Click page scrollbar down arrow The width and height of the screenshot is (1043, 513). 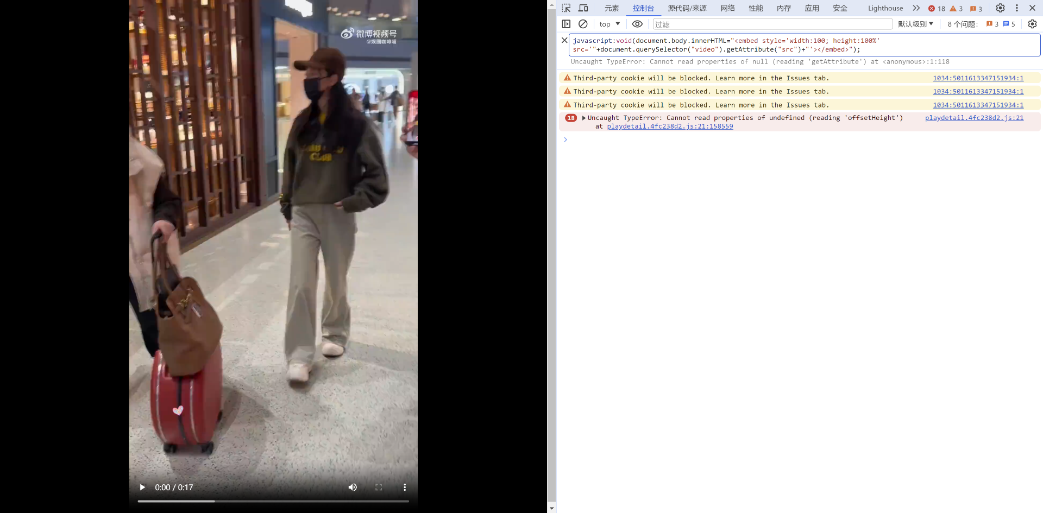pyautogui.click(x=552, y=509)
